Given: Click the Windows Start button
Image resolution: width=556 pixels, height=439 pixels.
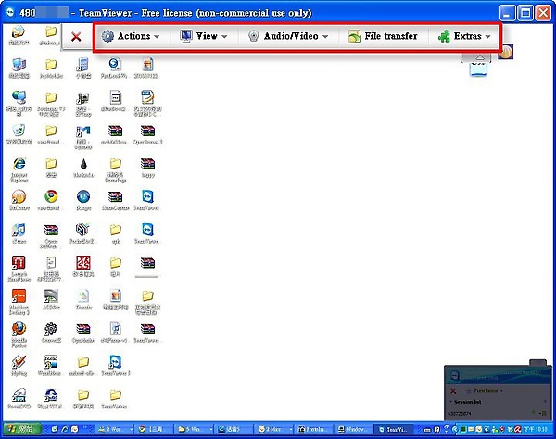Looking at the screenshot, I should coord(22,429).
